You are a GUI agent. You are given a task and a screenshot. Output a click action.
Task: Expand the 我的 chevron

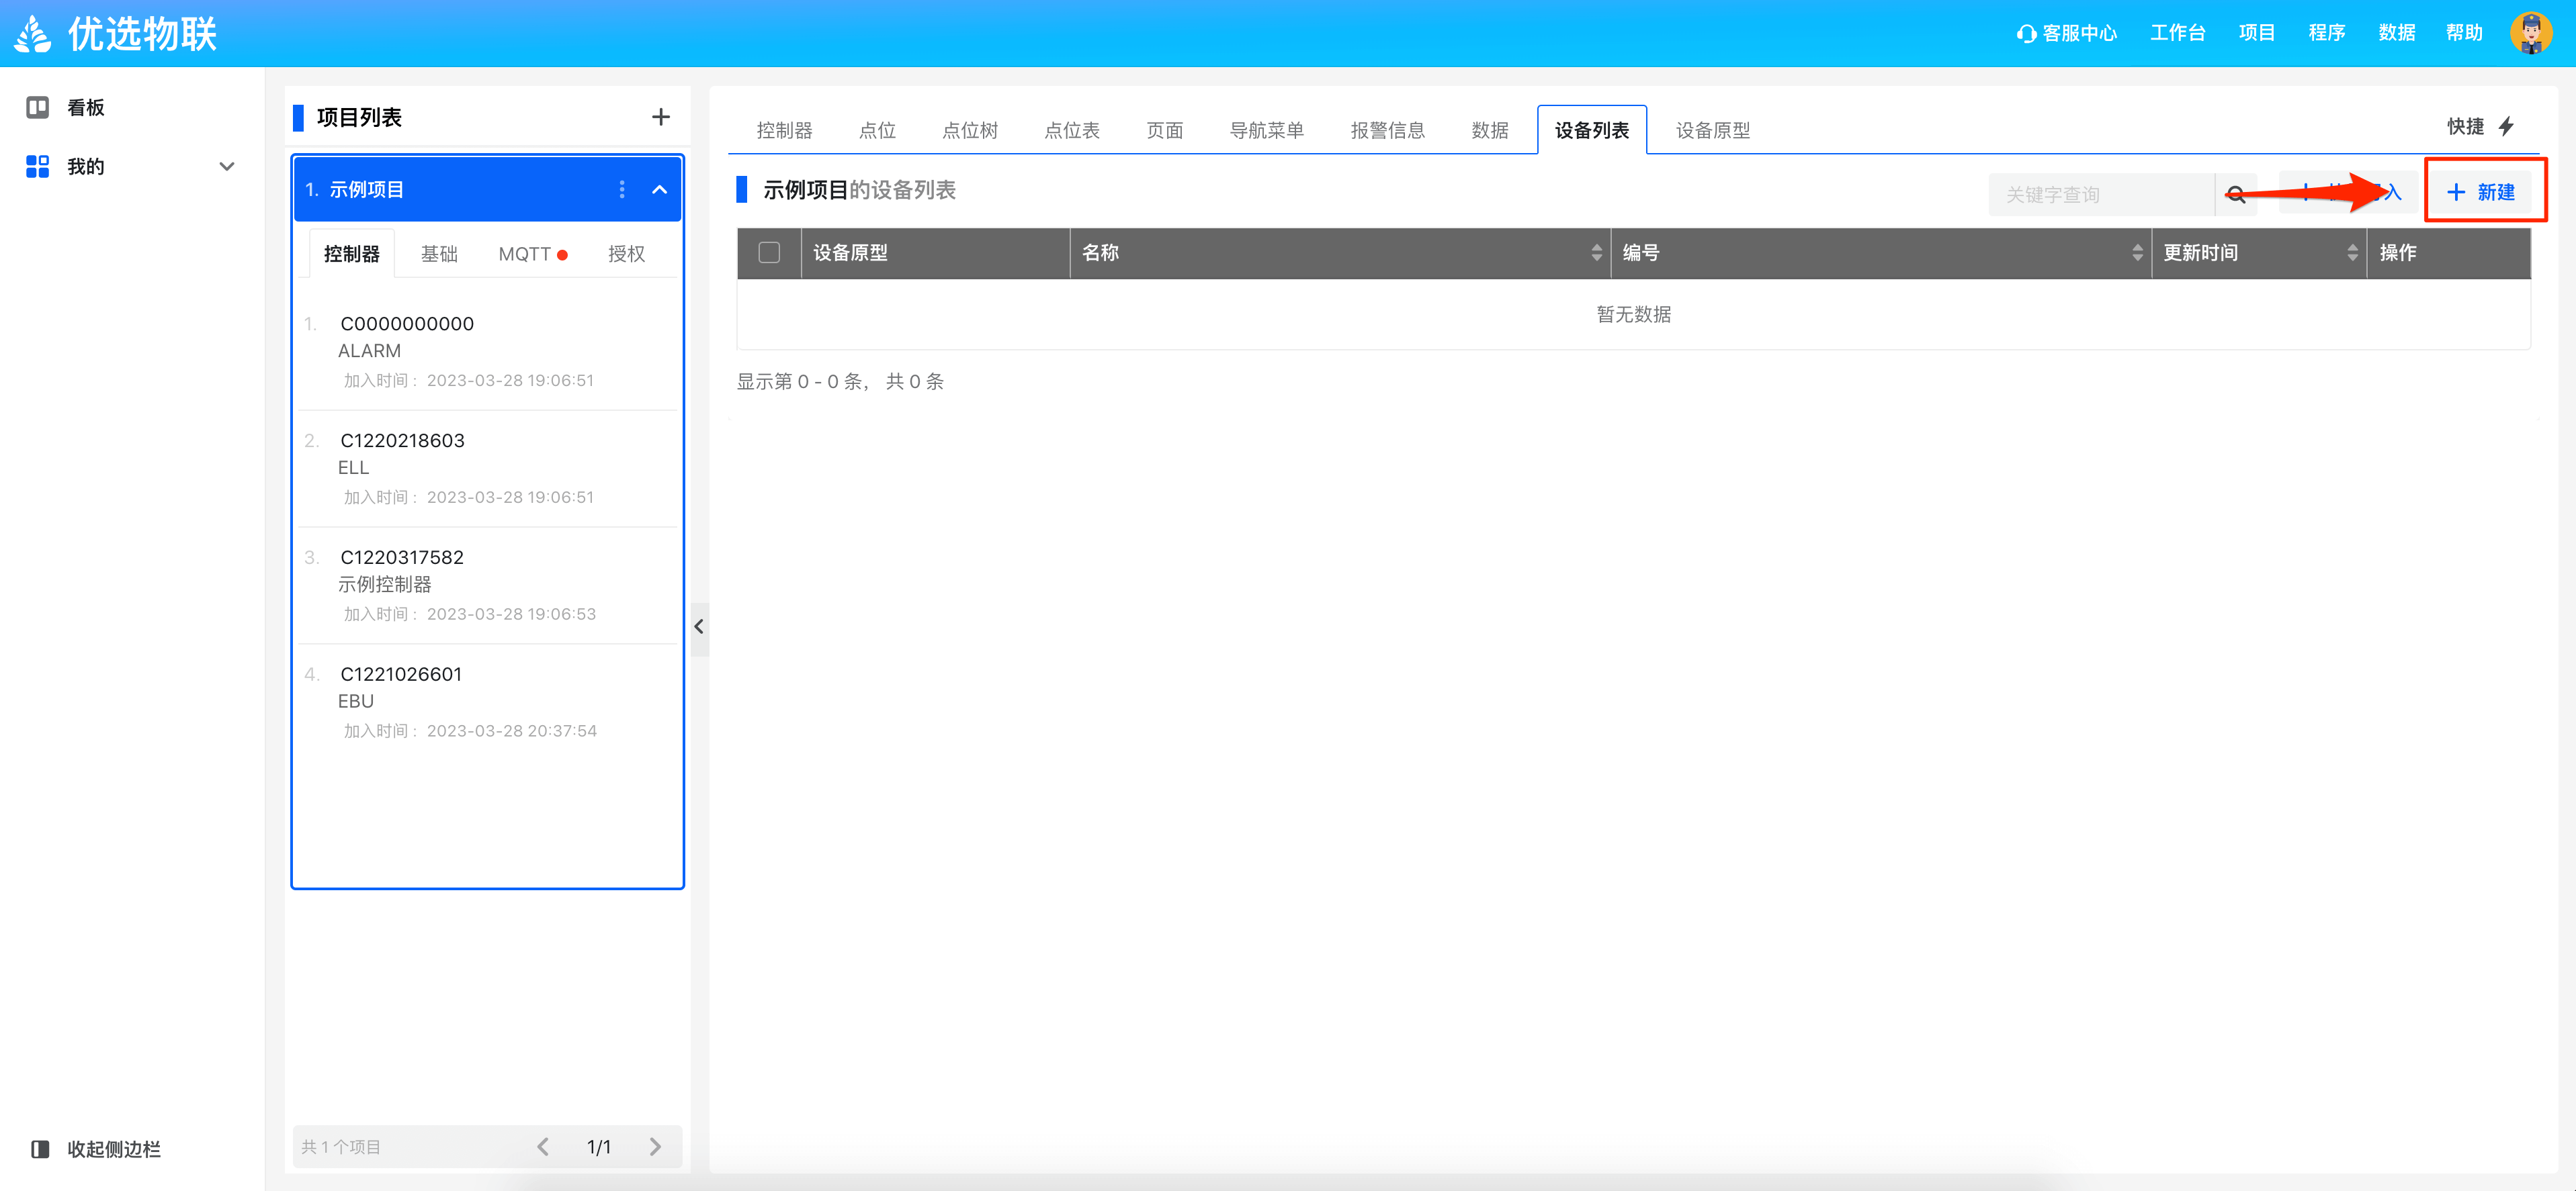pyautogui.click(x=227, y=167)
